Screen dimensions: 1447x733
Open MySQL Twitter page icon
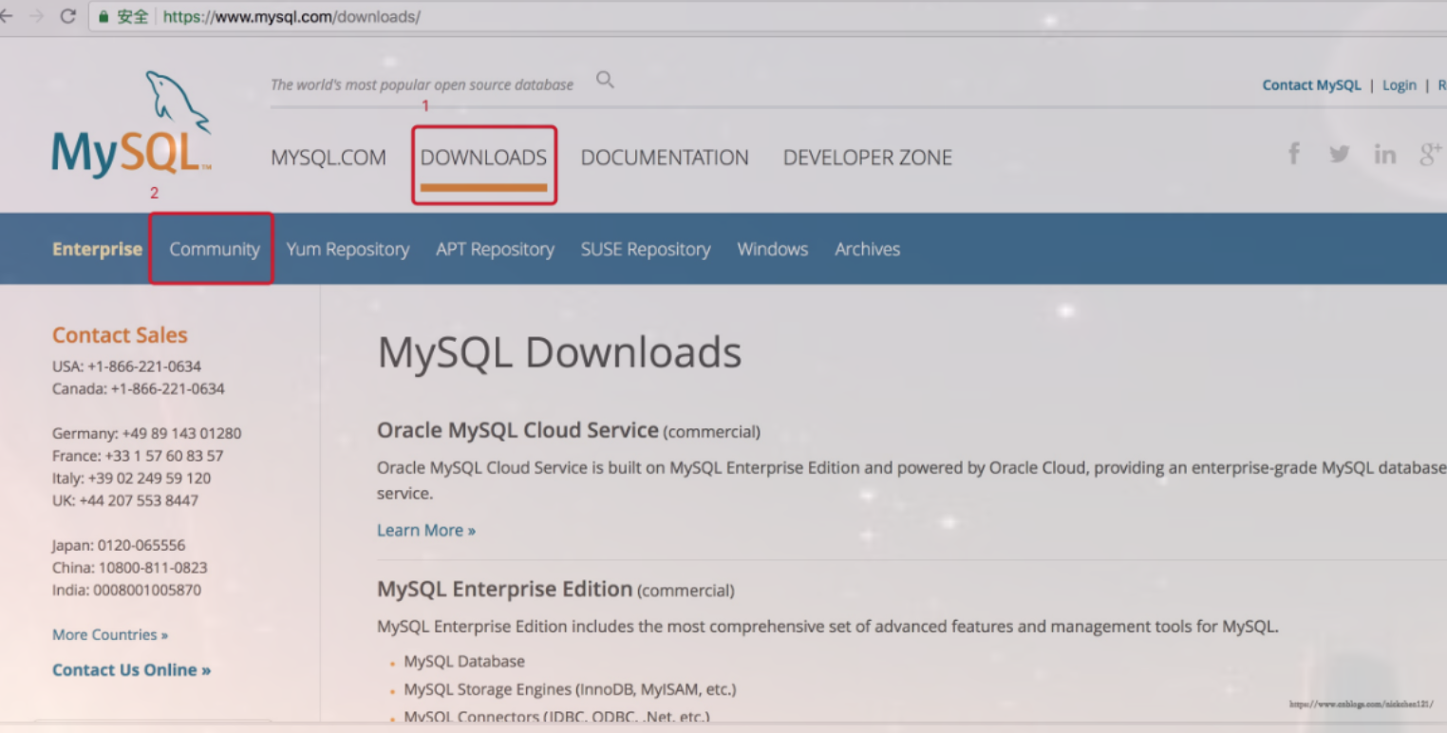pyautogui.click(x=1340, y=154)
